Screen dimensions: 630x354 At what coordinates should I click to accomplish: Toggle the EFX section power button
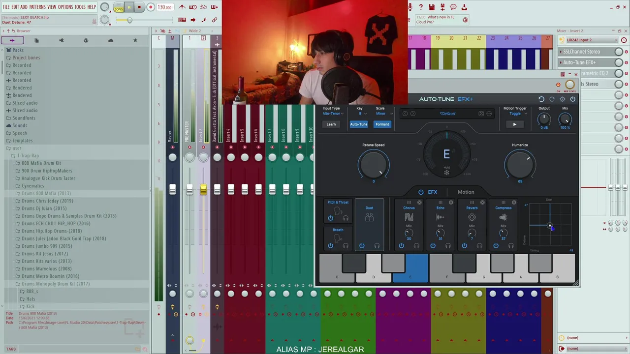coord(421,192)
